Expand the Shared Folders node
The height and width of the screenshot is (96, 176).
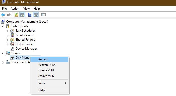pyautogui.click(x=7, y=40)
